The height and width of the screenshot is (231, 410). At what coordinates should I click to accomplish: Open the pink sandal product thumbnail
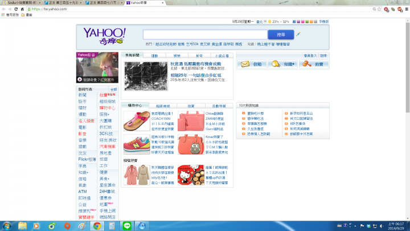click(x=137, y=121)
